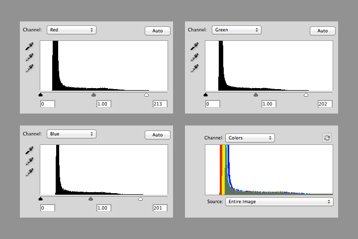This screenshot has height=239, width=358.
Task: Select gray point eyedropper in Green panel
Action: point(194,57)
